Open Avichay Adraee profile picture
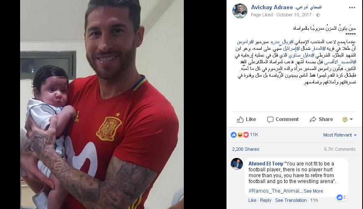 point(239,10)
